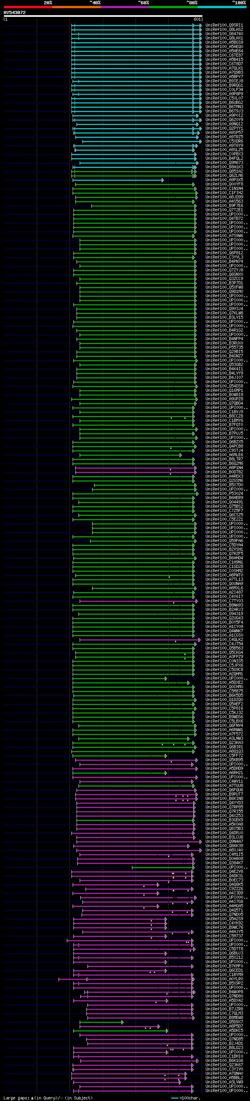Select hit label UniRef100_Q5B563
This screenshot has height=1101, width=250.
click(224, 648)
